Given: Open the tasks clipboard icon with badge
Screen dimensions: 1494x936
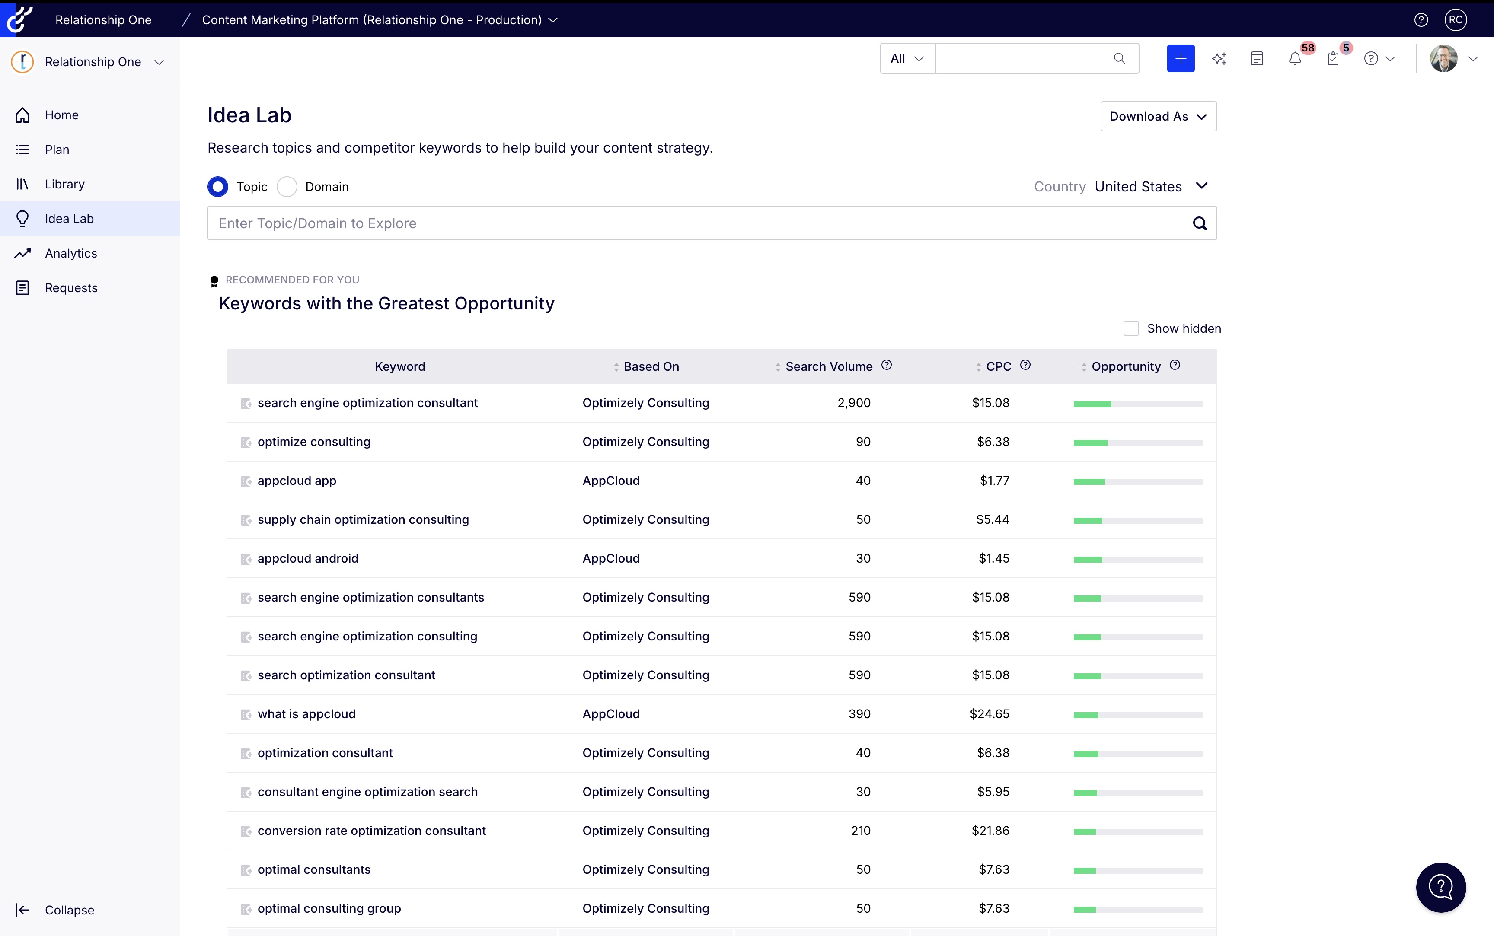Looking at the screenshot, I should click(x=1333, y=58).
